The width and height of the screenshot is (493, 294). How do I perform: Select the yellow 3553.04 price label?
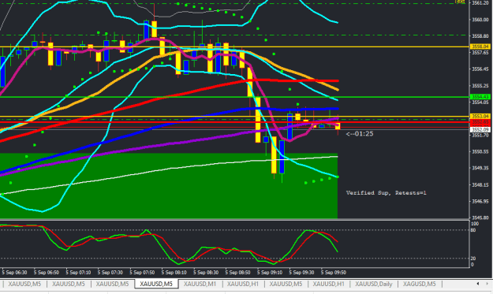(x=480, y=116)
